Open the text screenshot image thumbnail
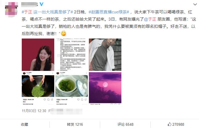This screenshot has height=130, width=199. point(72,55)
